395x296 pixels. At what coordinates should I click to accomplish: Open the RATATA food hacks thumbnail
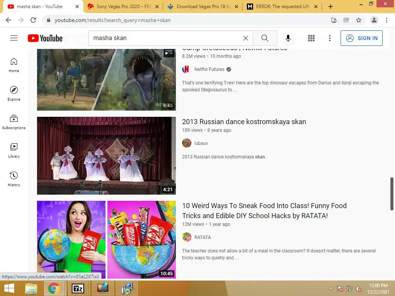click(106, 240)
